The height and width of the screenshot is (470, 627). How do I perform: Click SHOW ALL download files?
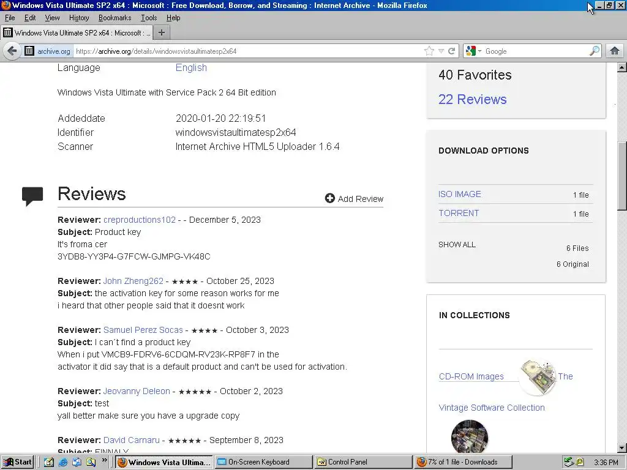[x=457, y=245]
